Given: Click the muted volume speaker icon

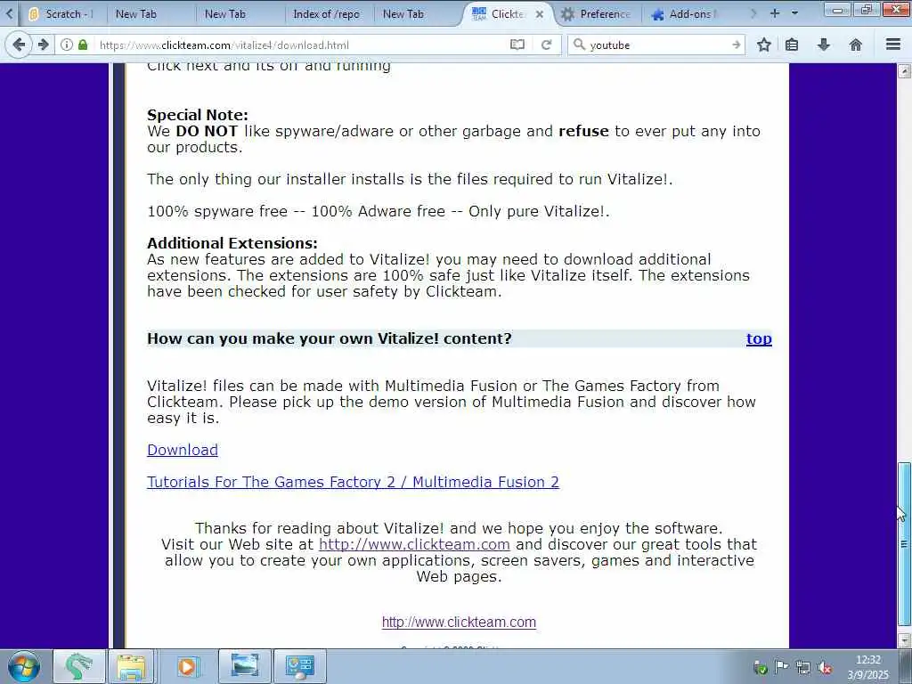Looking at the screenshot, I should pyautogui.click(x=825, y=667).
